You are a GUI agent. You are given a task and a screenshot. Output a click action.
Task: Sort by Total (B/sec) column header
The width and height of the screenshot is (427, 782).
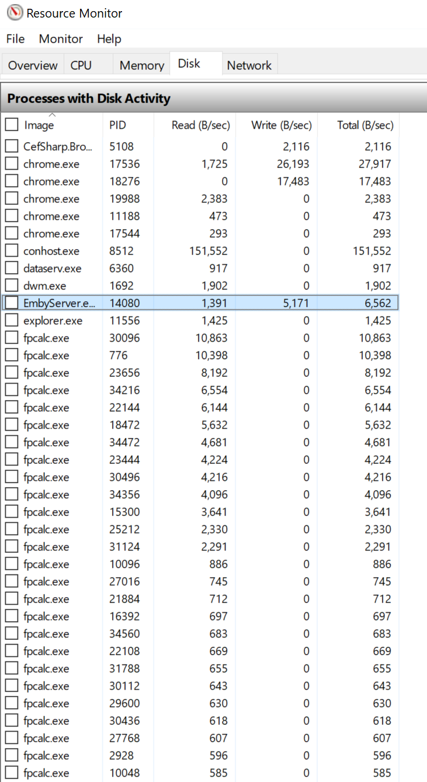[x=358, y=125]
